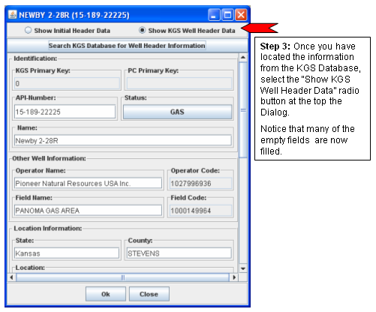Select Show KGS Well Header Data option
Image resolution: width=376 pixels, height=312 pixels.
187,31
